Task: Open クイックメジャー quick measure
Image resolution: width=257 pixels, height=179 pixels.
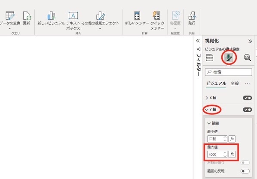Action: point(157,16)
